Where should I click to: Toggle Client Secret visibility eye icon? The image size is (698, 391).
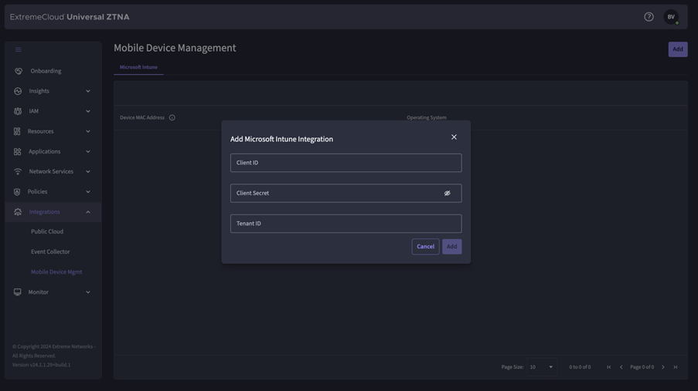pos(447,194)
